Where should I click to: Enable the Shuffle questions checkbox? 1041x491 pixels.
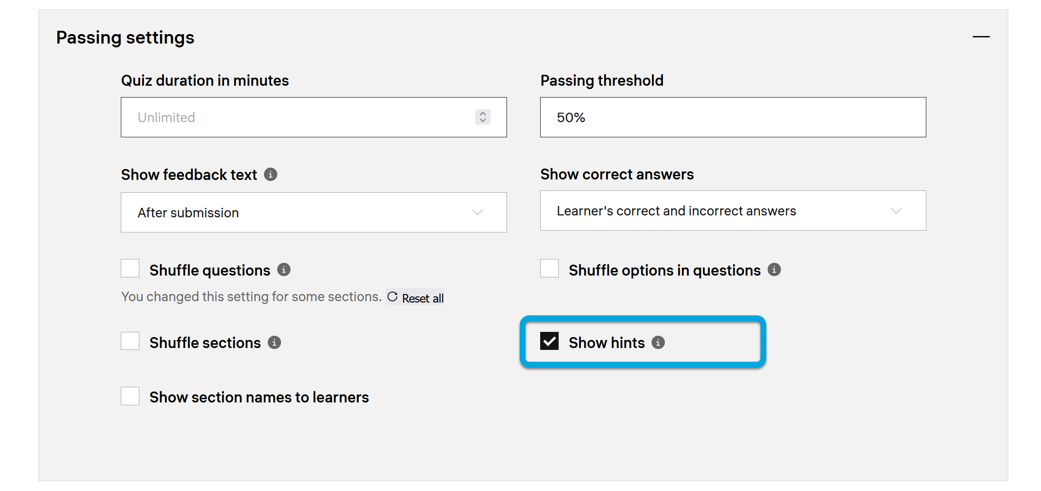tap(130, 268)
